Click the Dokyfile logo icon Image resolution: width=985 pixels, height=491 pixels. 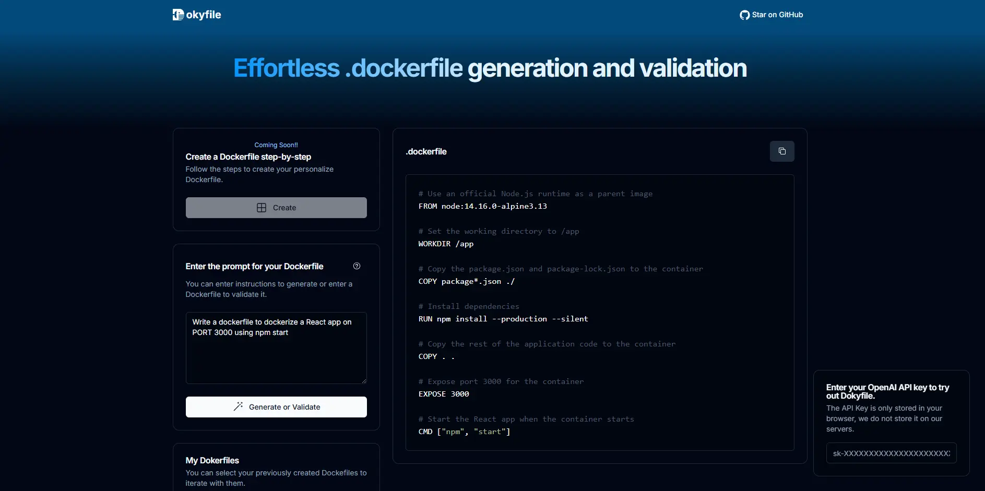[178, 15]
